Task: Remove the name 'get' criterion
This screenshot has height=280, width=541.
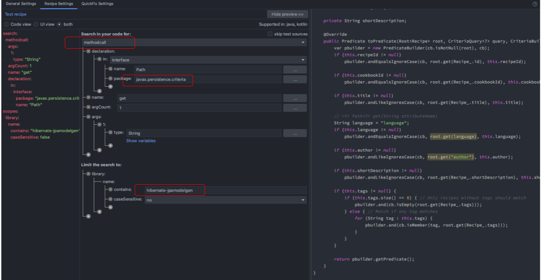Action: click(88, 98)
